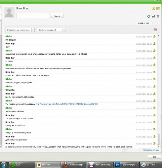
Task: Click message icon beside 21:52 entry
Action: [154, 58]
